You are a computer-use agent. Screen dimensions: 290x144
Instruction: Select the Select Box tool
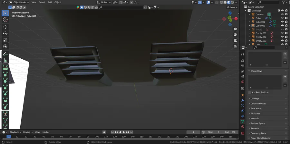coord(5,13)
